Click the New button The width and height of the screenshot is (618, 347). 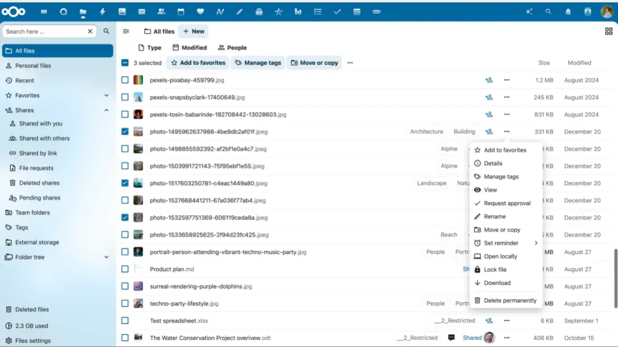click(x=193, y=31)
